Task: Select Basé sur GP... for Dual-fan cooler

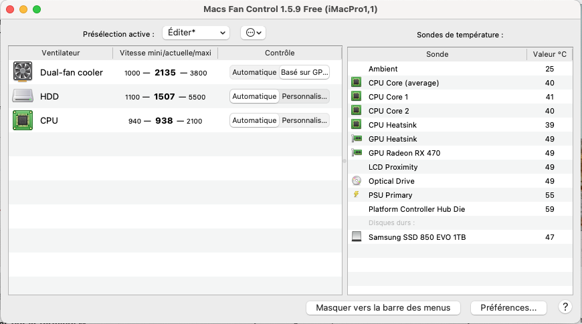Action: (x=304, y=72)
